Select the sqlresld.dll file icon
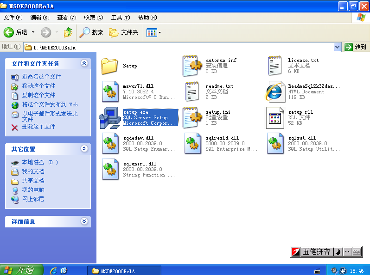Image resolution: width=370 pixels, height=275 pixels. 192,143
